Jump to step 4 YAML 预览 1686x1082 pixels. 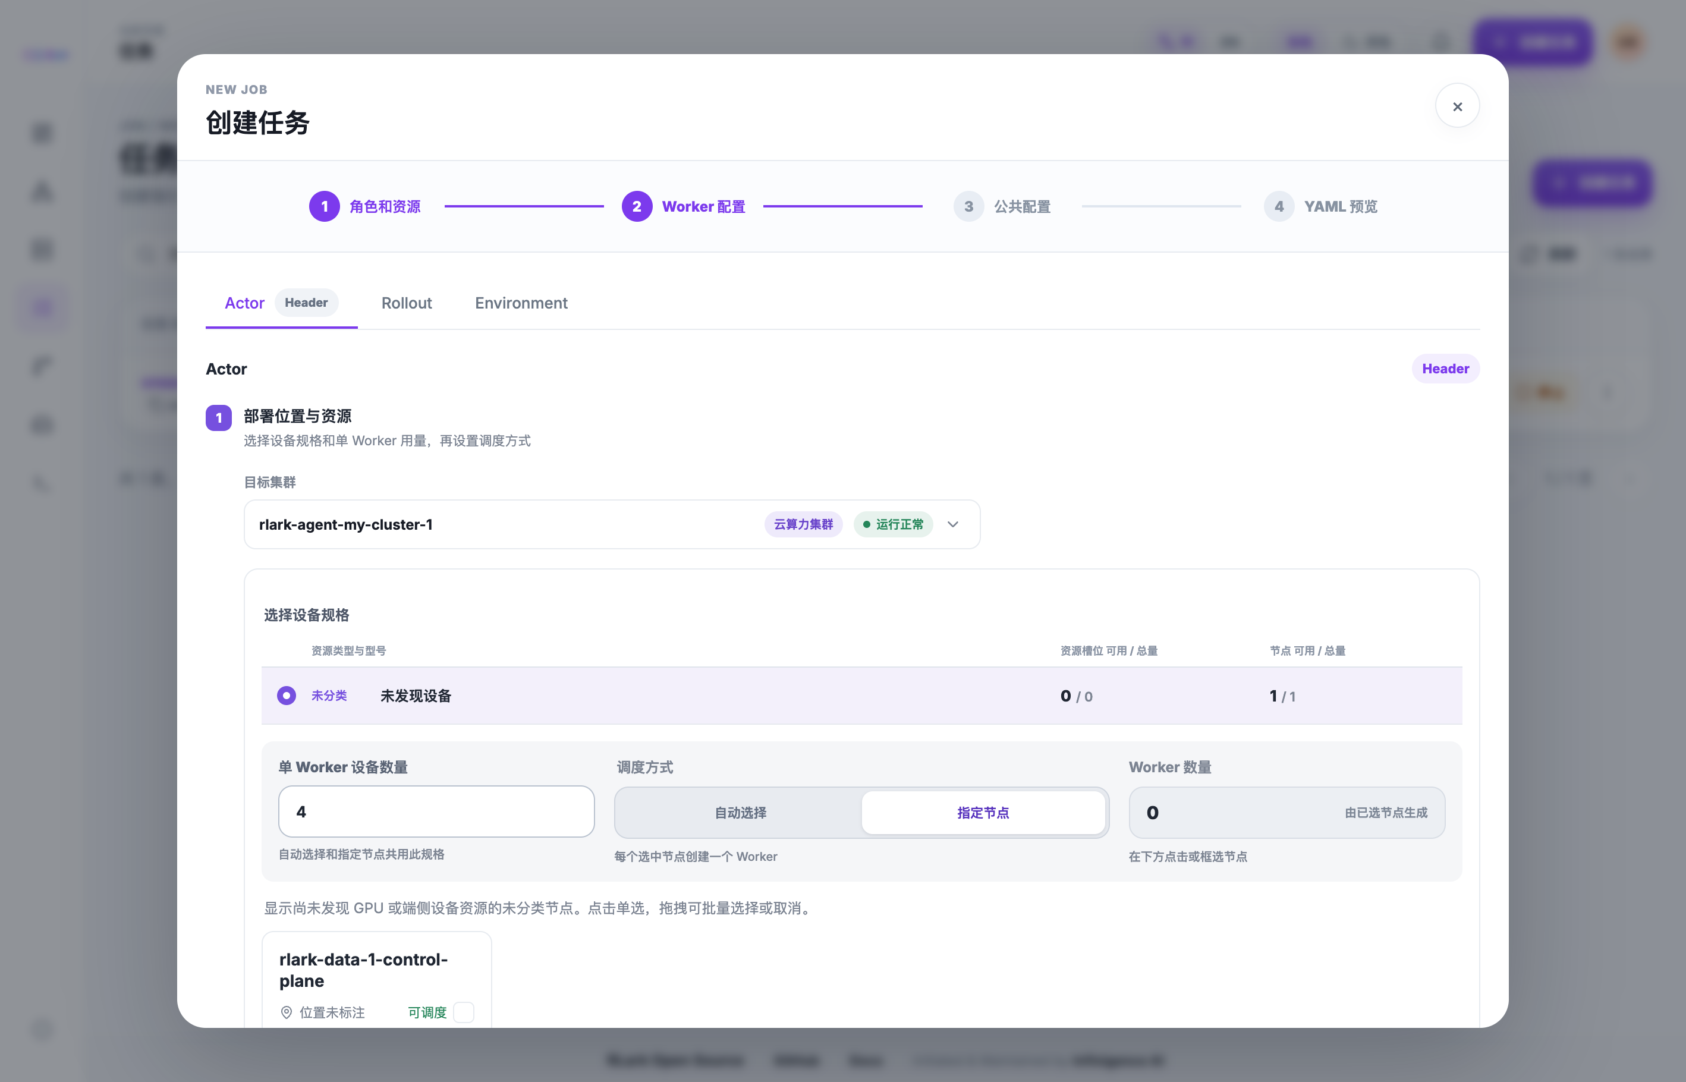(x=1321, y=206)
